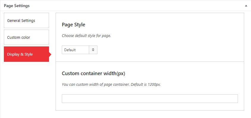The image size is (251, 118).
Task: Open the Page Style Default dropdown
Action: pyautogui.click(x=80, y=50)
